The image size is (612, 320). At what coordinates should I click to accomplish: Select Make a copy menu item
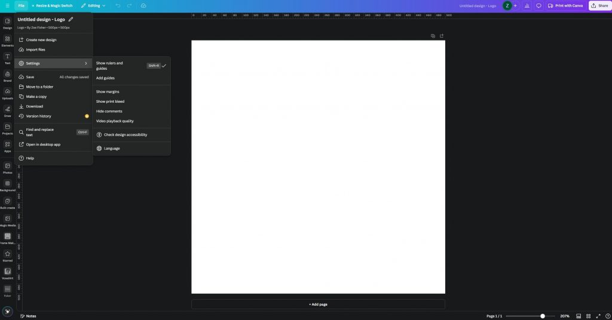pos(36,97)
